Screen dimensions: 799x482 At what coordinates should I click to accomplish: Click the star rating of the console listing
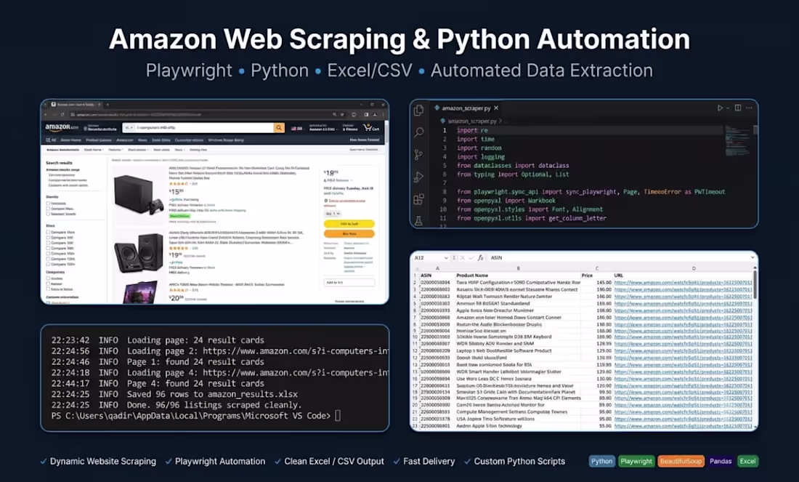tap(179, 184)
